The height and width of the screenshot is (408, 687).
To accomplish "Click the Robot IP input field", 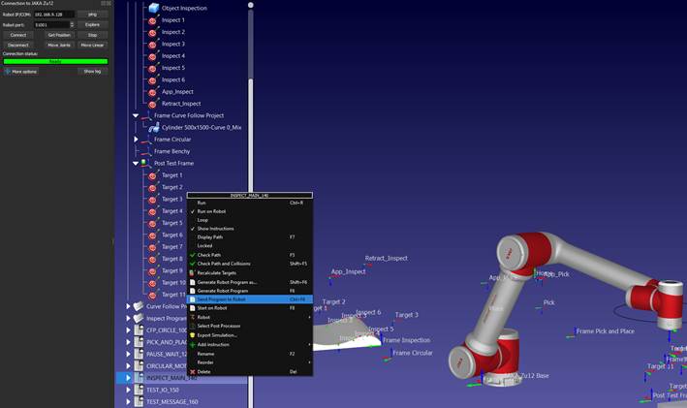I will (54, 15).
